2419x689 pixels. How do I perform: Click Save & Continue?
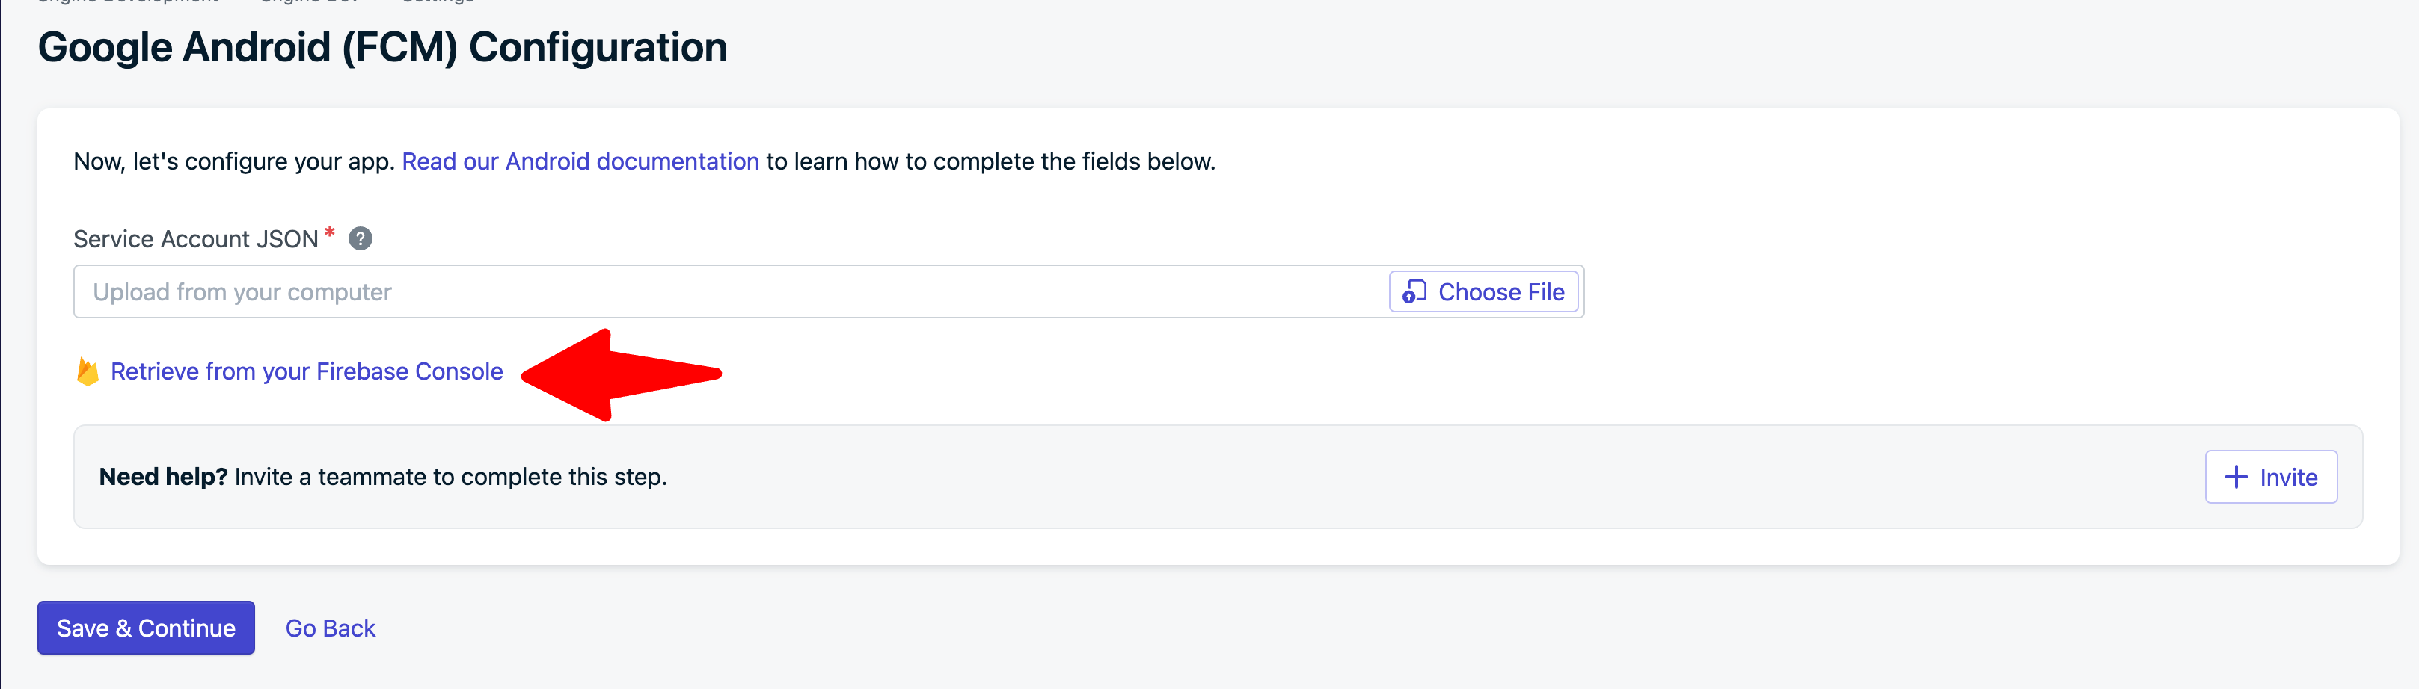pyautogui.click(x=146, y=628)
